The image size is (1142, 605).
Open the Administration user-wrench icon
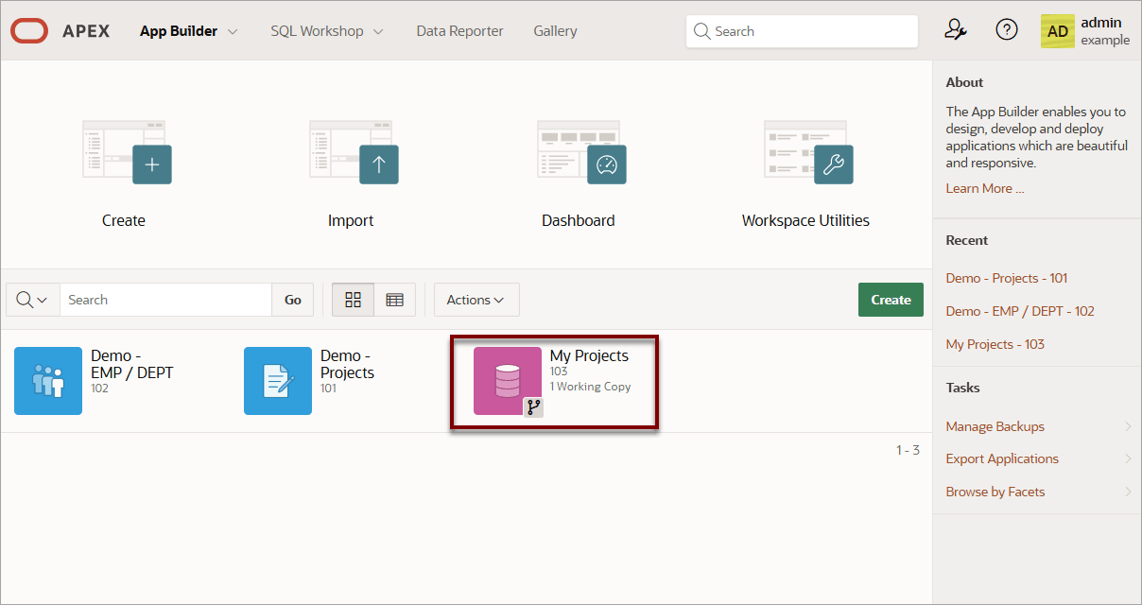(956, 30)
